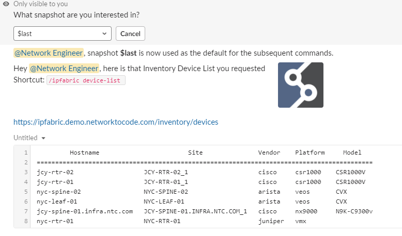This screenshot has width=402, height=236.
Task: Click the juniper vendor entry
Action: [271, 221]
